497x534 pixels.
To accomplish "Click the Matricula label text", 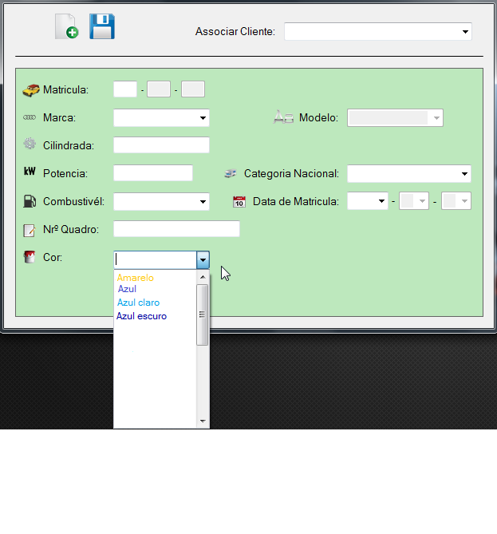I will point(65,90).
